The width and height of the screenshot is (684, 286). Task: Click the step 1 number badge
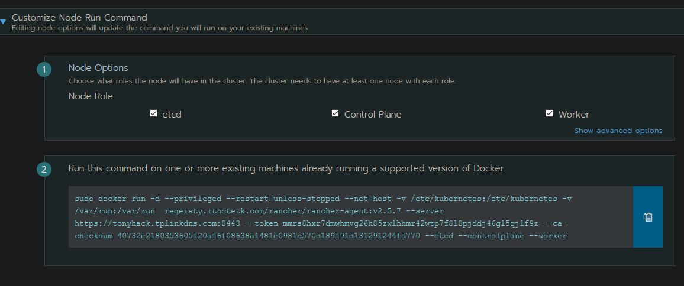44,70
